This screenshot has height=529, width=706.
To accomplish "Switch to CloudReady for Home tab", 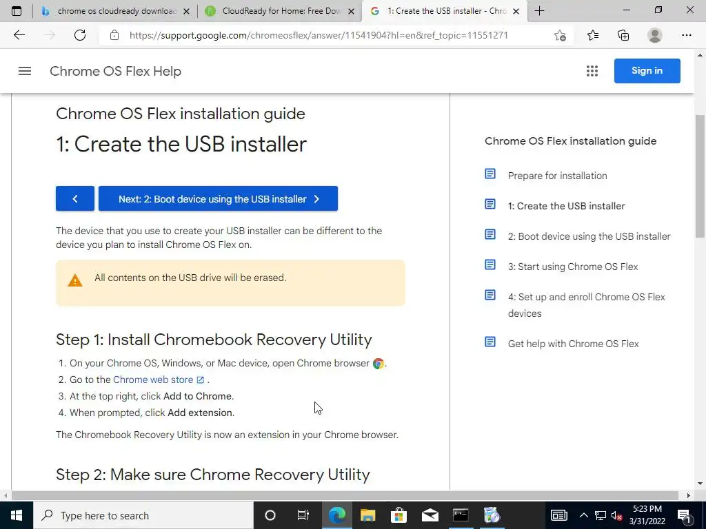I will pos(280,11).
